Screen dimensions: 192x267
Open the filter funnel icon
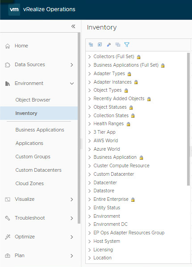pos(127,45)
